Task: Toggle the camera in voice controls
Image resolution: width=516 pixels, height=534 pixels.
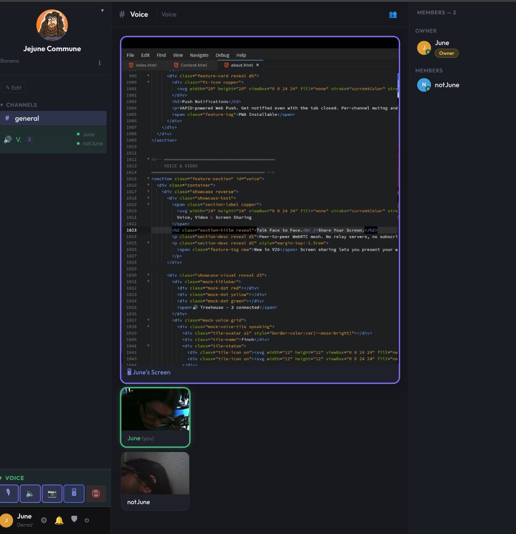Action: tap(52, 493)
